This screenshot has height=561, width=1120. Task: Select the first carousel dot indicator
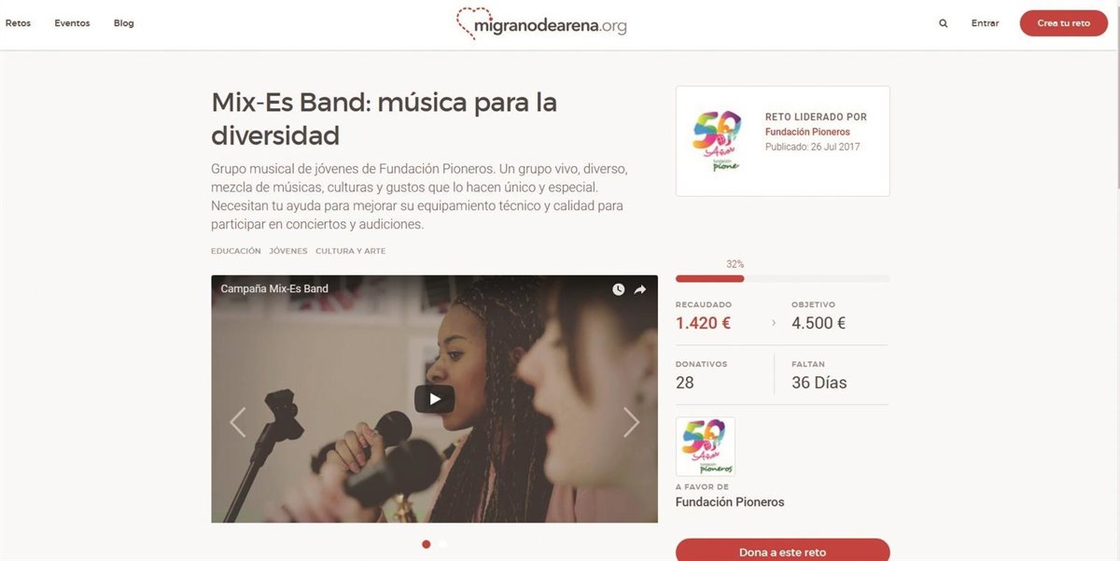427,544
